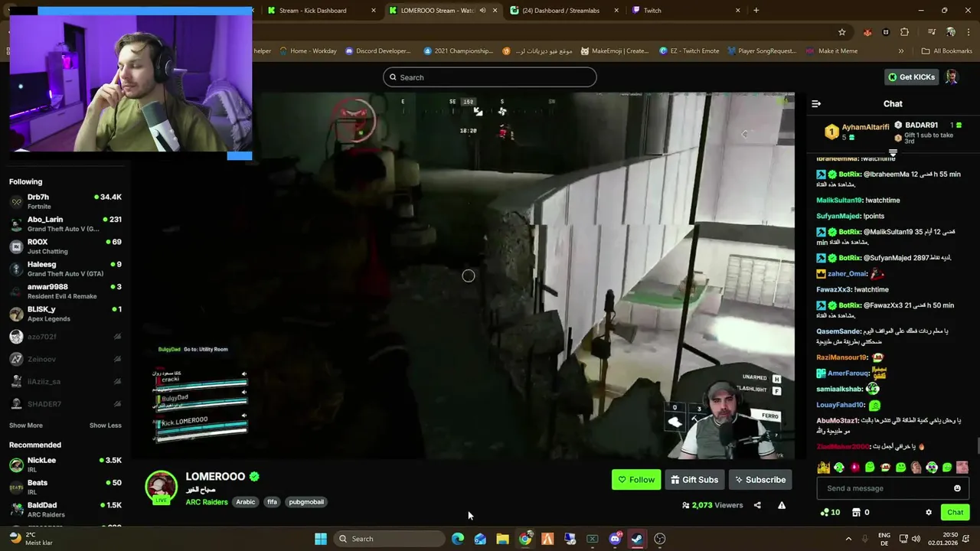
Task: Open the emoji picker in message box
Action: point(957,488)
